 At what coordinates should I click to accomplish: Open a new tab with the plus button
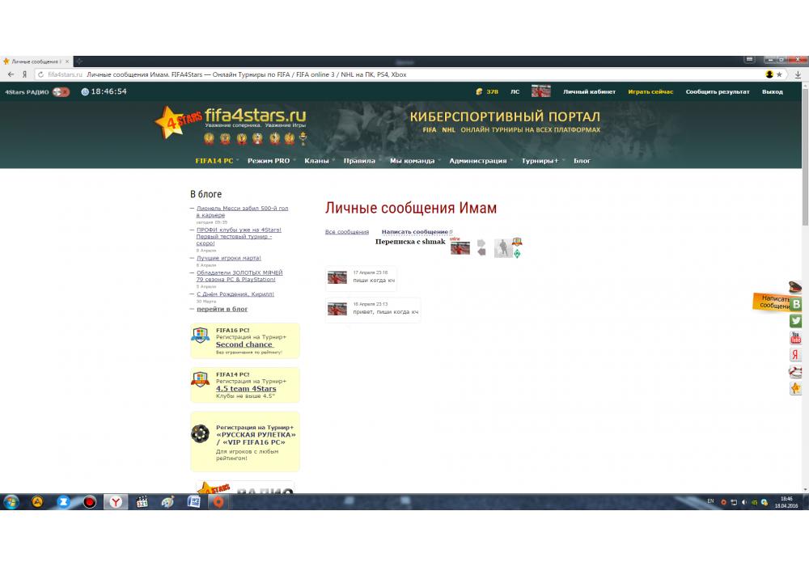[79, 61]
